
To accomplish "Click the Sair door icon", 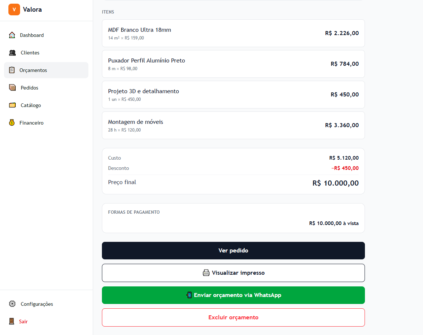I will pyautogui.click(x=12, y=321).
